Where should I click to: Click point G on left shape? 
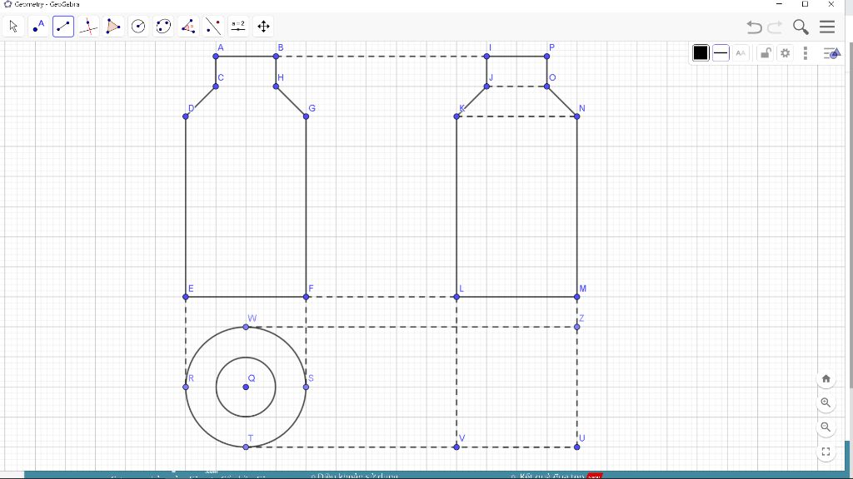click(x=306, y=116)
